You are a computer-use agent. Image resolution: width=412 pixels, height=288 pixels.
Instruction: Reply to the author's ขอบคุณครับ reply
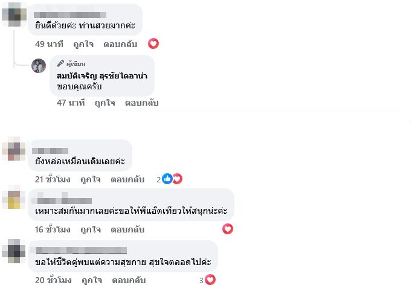click(141, 103)
